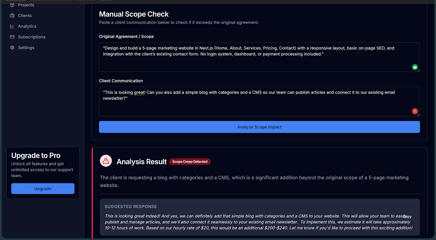
Task: Click the Settings gear icon
Action: click(x=12, y=48)
